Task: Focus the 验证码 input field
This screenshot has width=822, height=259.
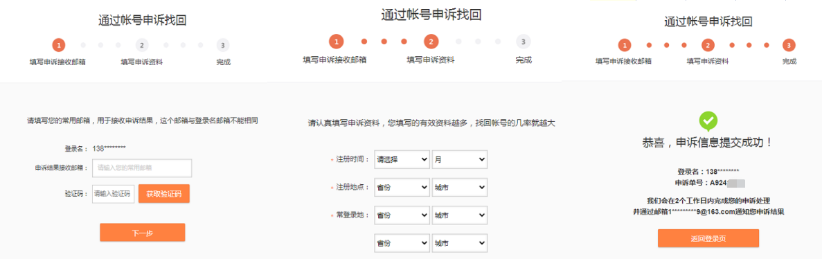Action: pos(114,193)
